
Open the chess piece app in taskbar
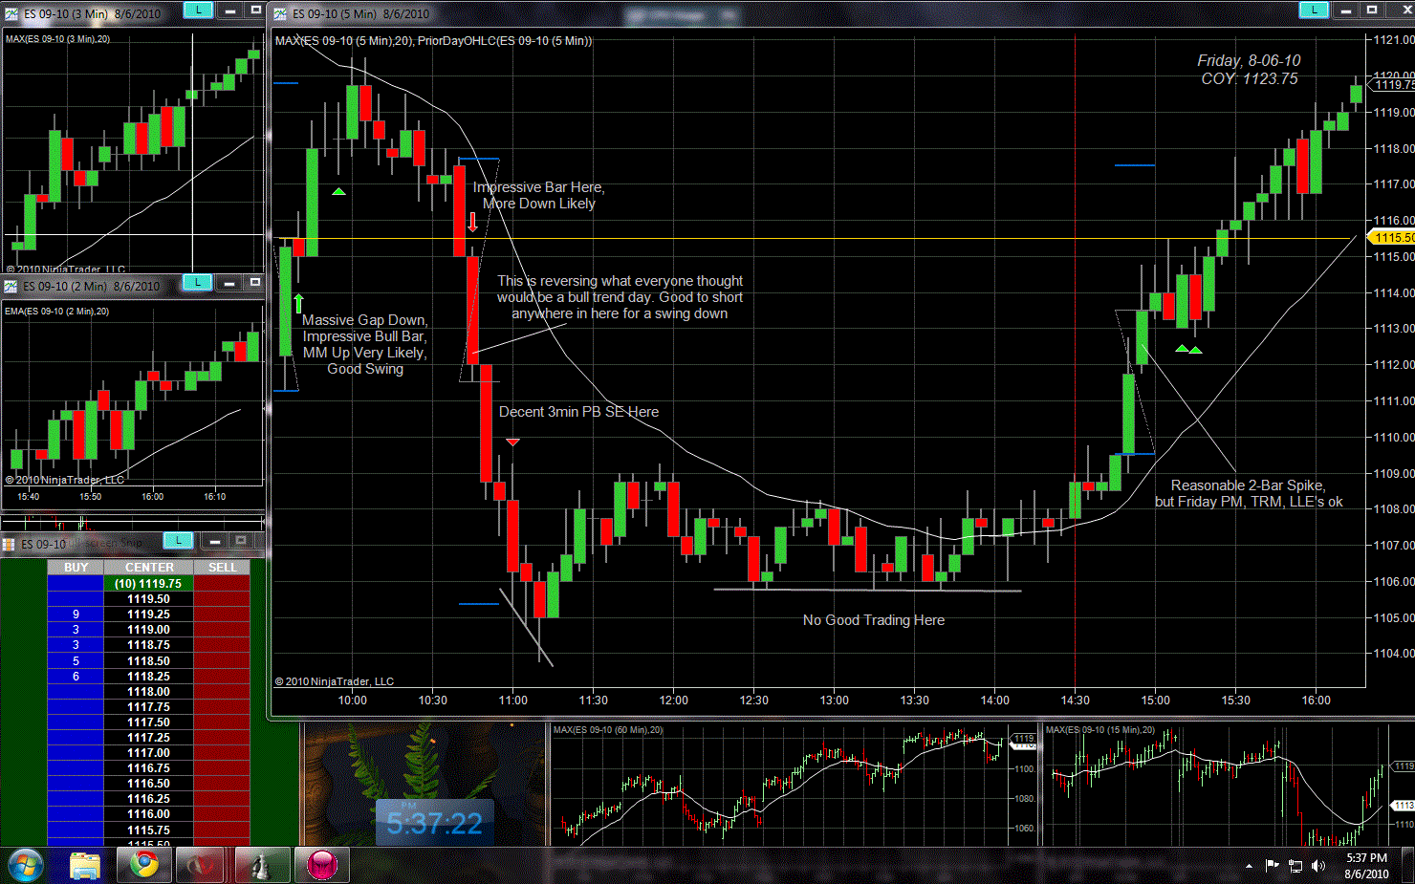click(x=261, y=866)
